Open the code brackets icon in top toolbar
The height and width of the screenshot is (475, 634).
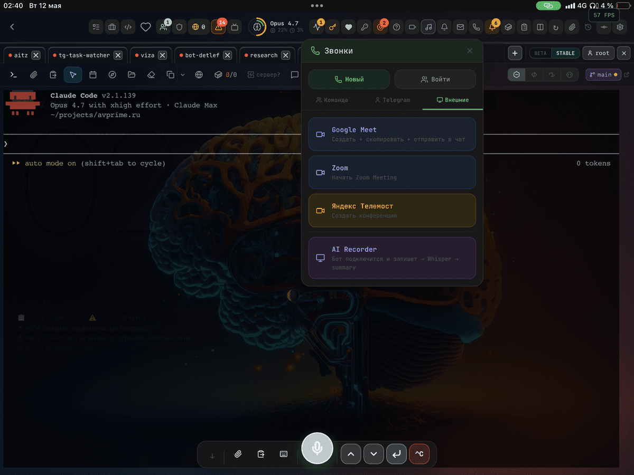128,27
